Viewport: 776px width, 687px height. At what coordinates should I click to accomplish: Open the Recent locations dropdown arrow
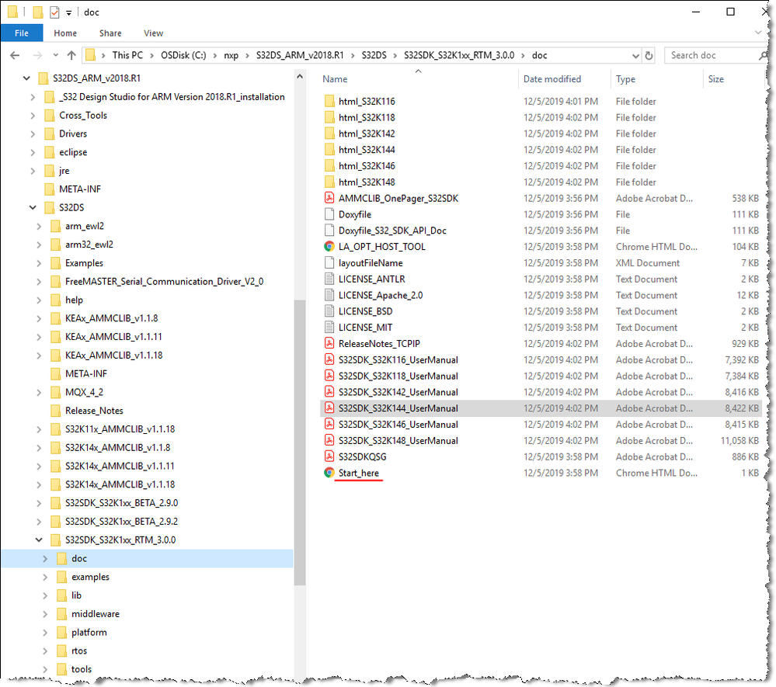point(55,55)
